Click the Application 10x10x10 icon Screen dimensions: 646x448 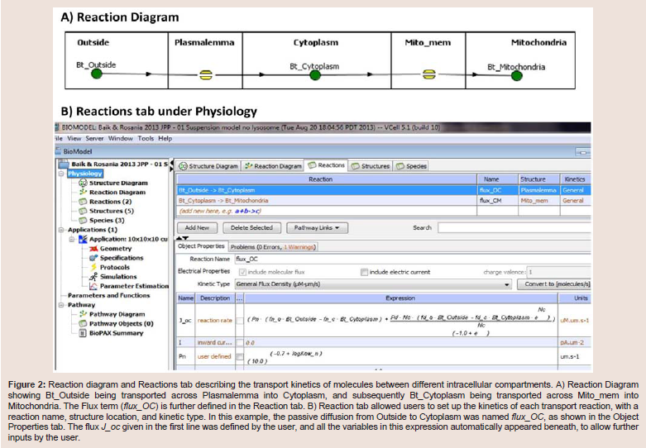[83, 239]
